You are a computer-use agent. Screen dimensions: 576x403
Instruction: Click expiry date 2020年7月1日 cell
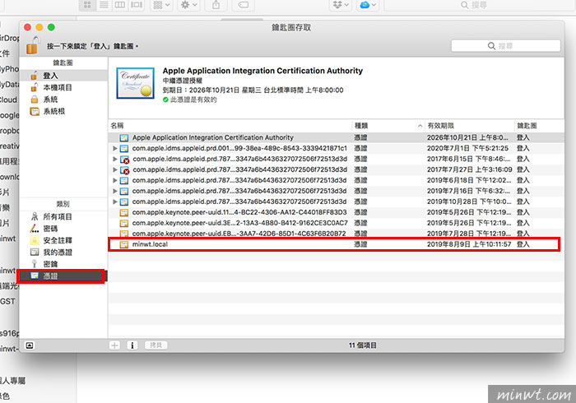coord(467,148)
